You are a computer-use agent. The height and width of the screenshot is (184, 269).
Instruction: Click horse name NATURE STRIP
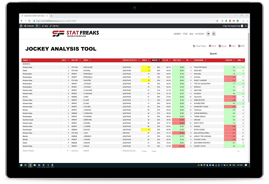[199, 103]
